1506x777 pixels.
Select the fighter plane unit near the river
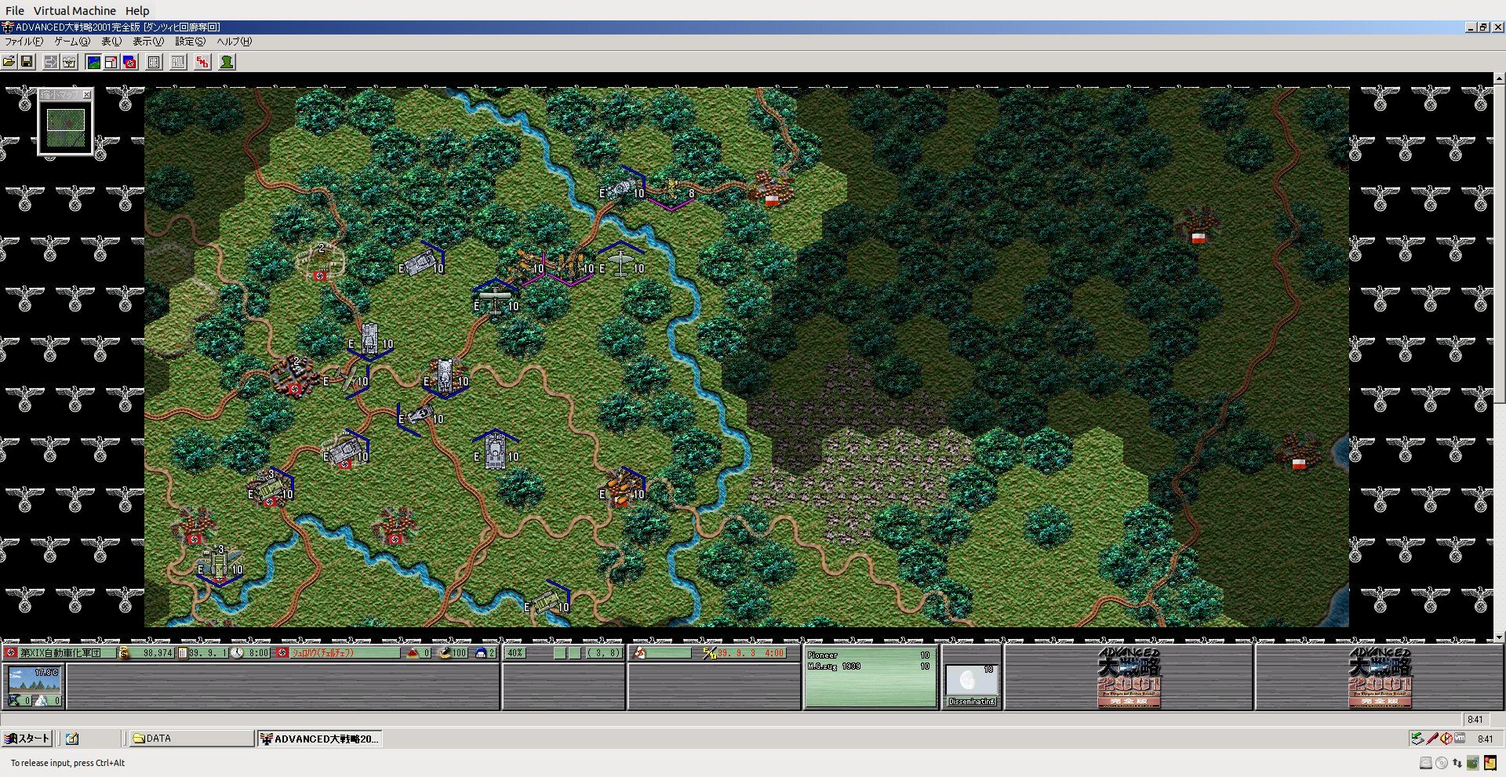622,263
